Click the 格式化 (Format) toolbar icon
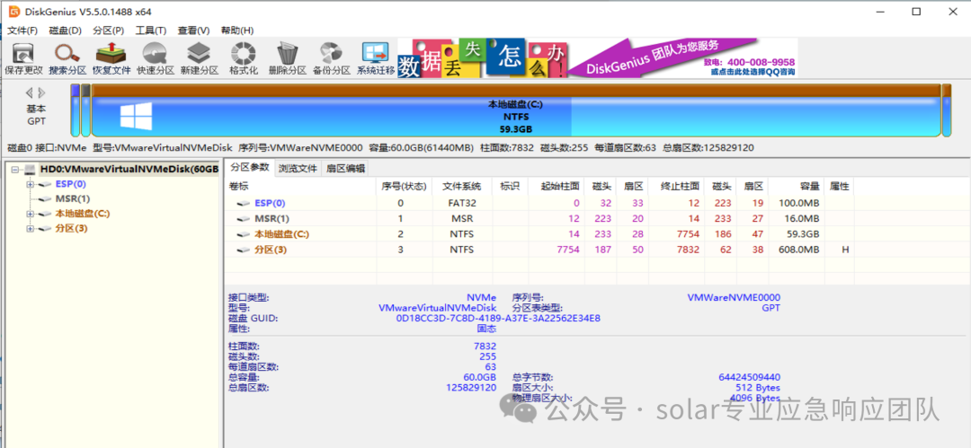 pos(244,57)
